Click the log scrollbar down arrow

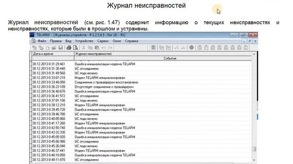254,160
